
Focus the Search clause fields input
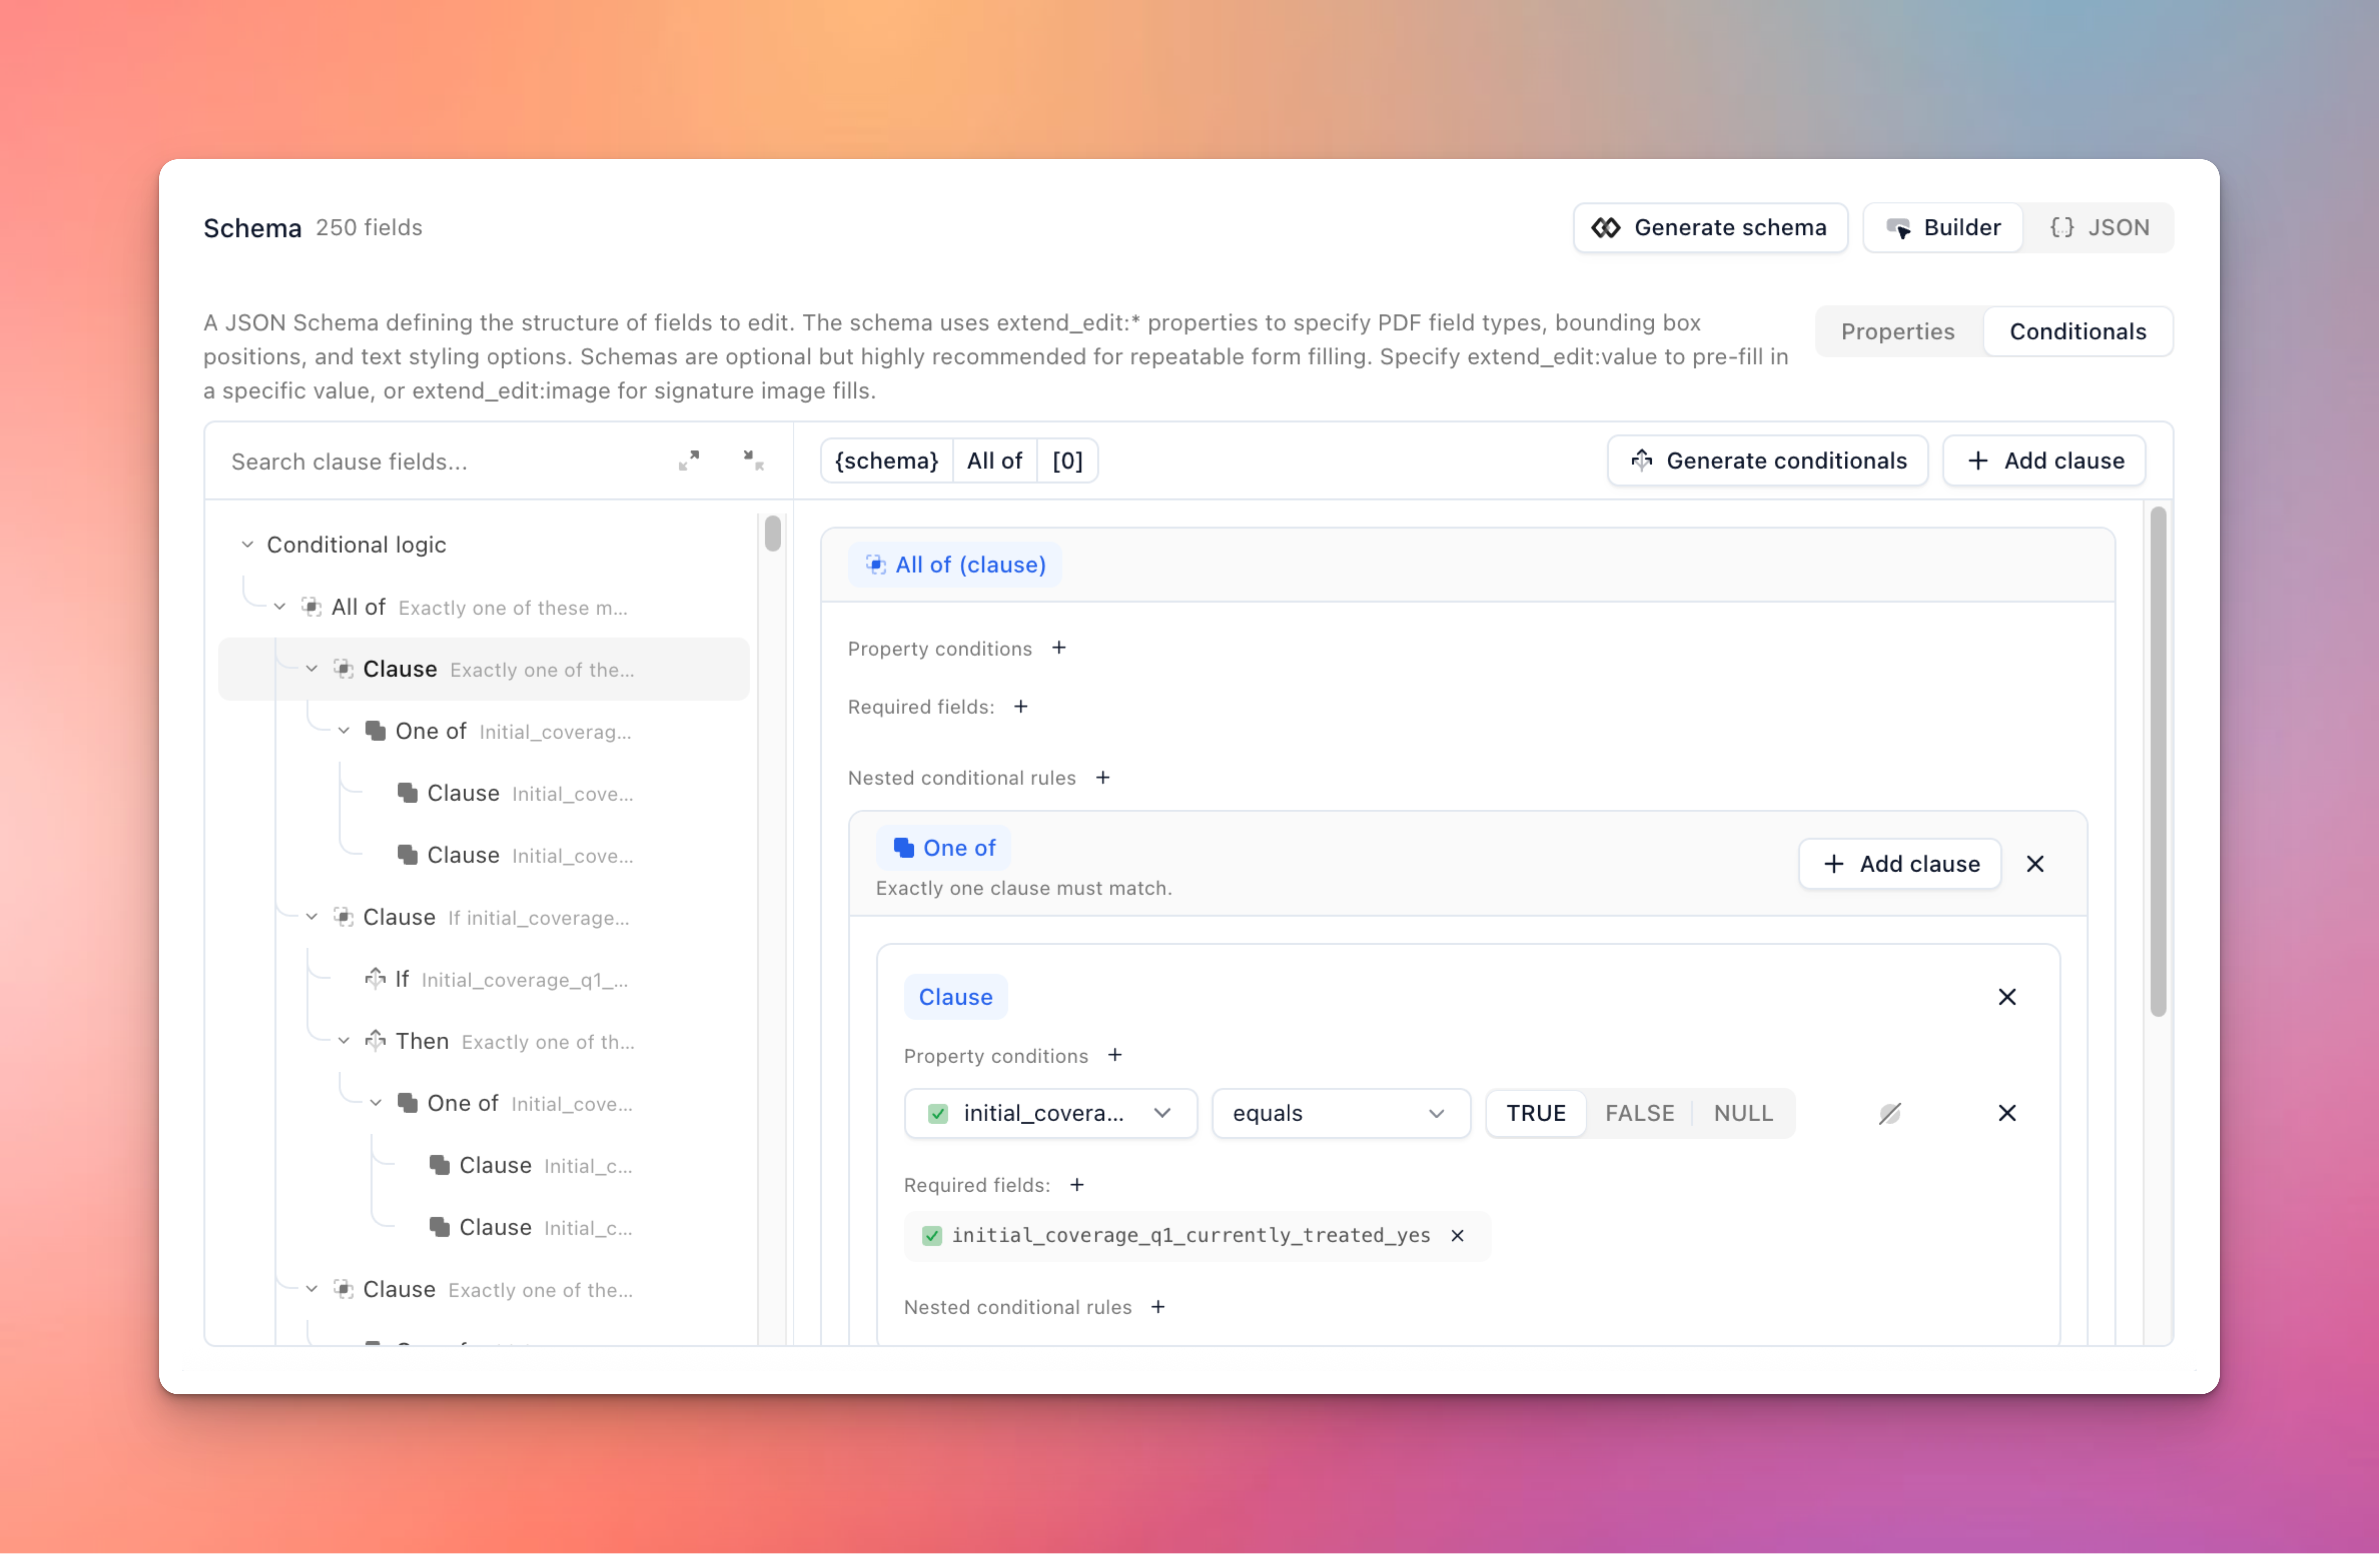[440, 462]
